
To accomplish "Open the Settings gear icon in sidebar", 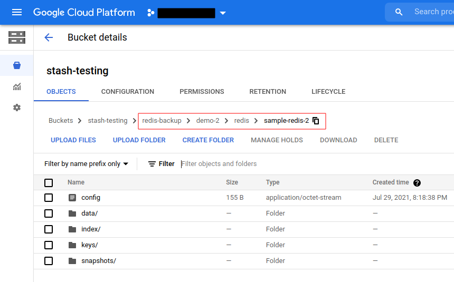I will coord(17,108).
